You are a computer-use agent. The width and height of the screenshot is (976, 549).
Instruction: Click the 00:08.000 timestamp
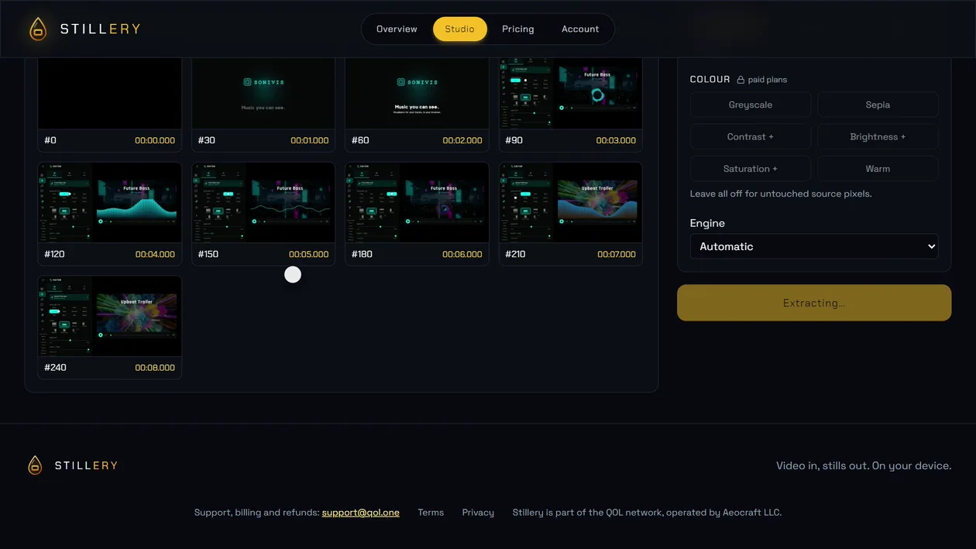tap(155, 368)
